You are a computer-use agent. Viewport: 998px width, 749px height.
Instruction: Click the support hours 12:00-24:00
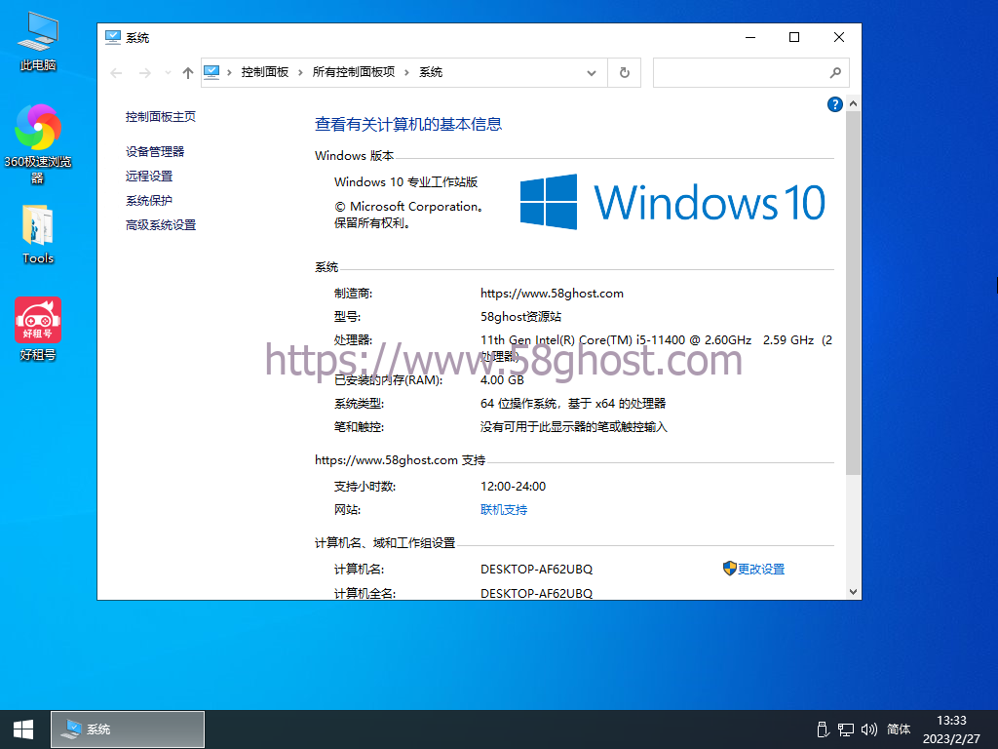coord(513,486)
